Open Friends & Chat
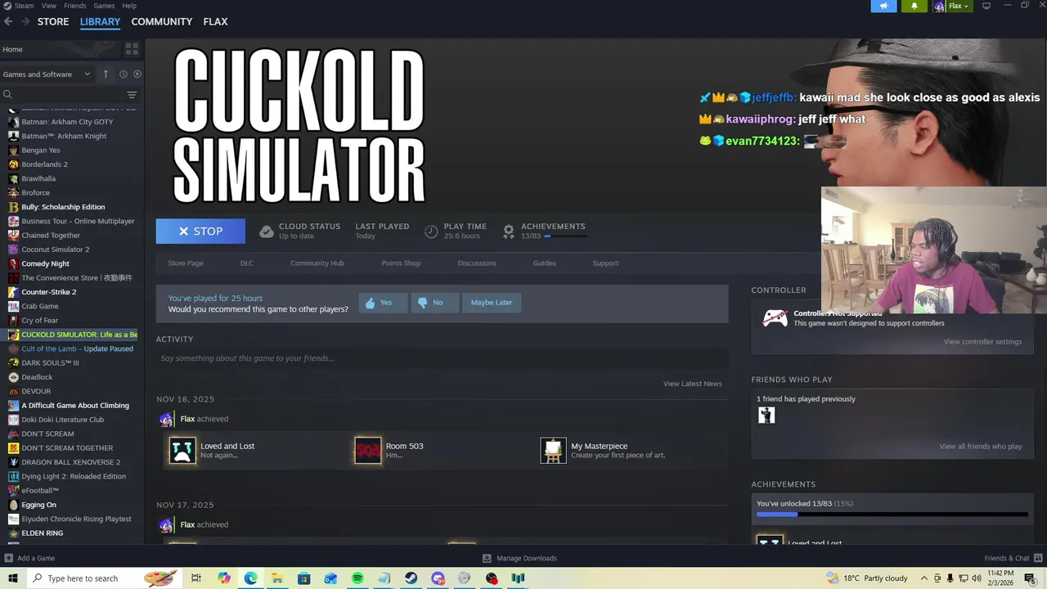Image resolution: width=1047 pixels, height=589 pixels. pos(1012,558)
